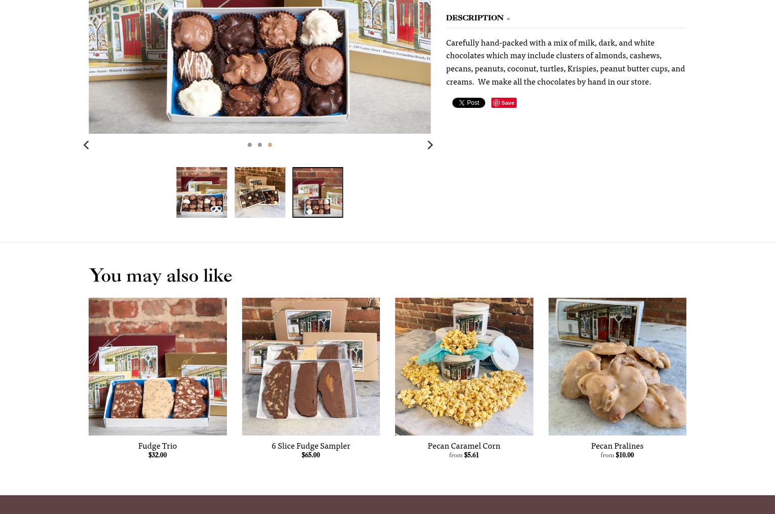This screenshot has width=775, height=514.
Task: Open third selected chocolate thumbnail
Action: (318, 192)
